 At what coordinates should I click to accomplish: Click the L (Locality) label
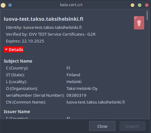coord(16,82)
